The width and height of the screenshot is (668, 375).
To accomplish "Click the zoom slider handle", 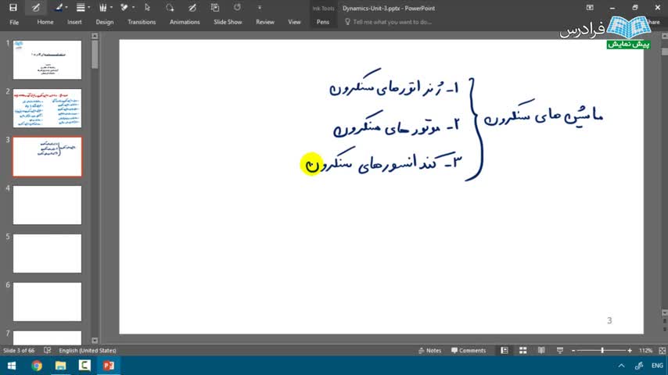I will point(602,350).
